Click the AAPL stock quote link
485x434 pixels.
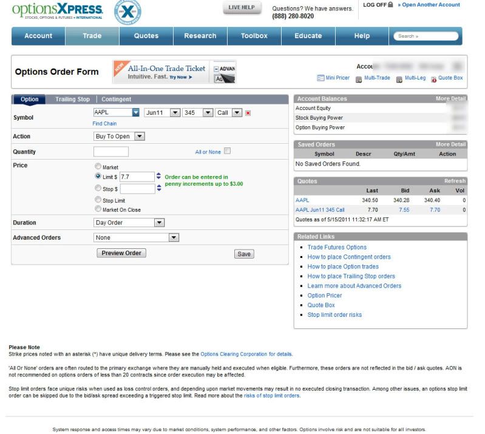(x=302, y=200)
